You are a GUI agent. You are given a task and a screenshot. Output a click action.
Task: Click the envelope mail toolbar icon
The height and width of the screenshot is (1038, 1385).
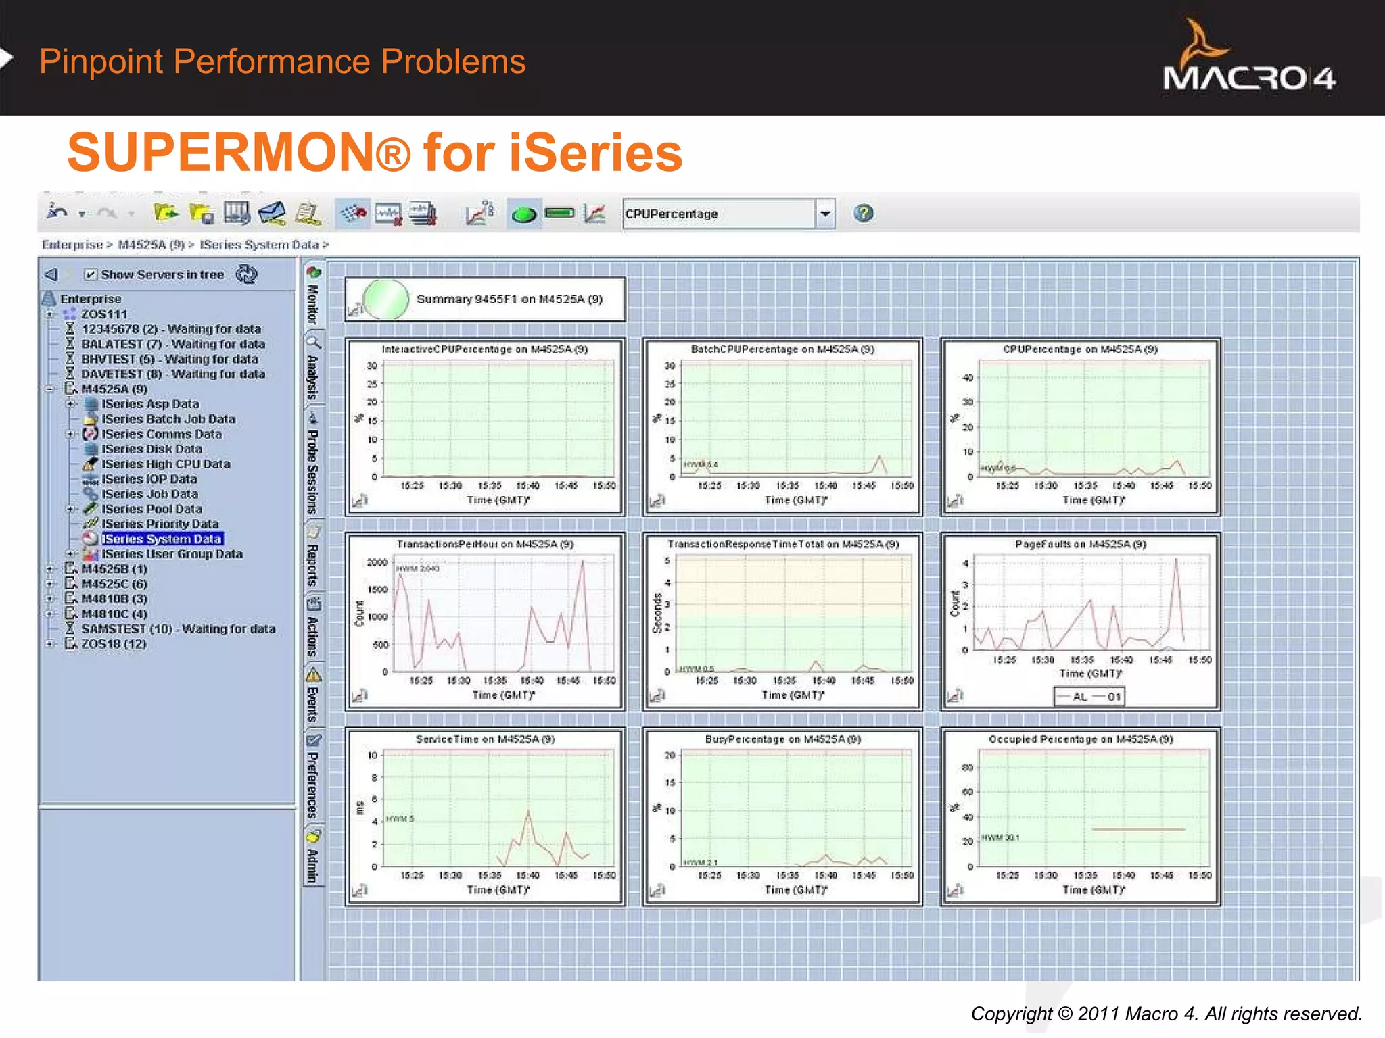point(272,214)
